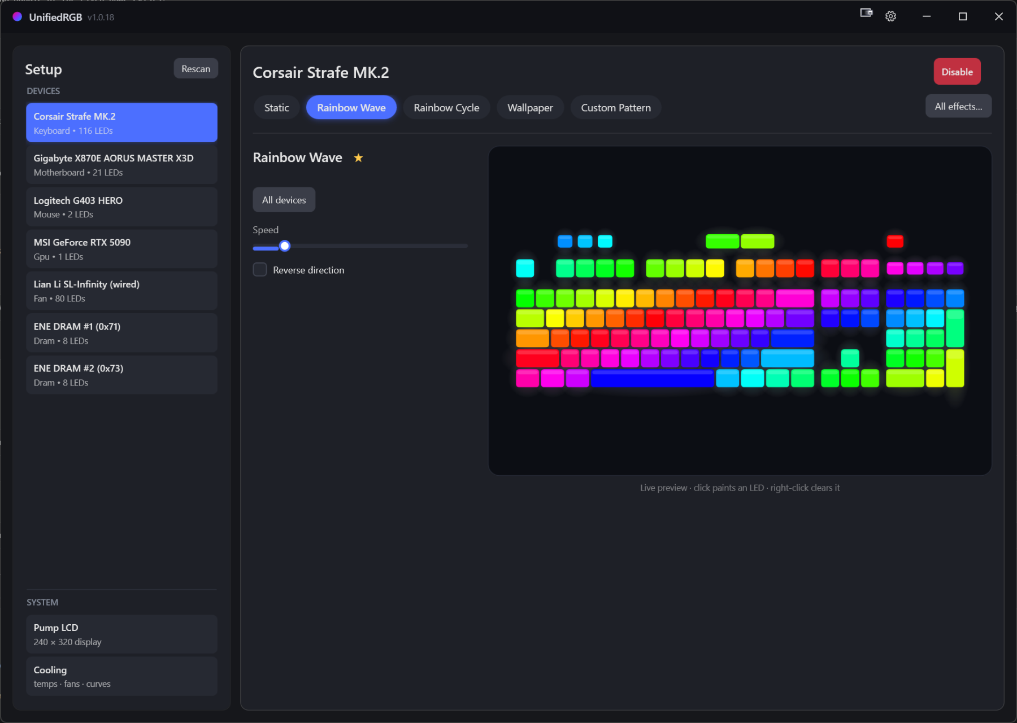Click the lone teal up-arrow key LED
Viewport: 1017px width, 723px height.
point(850,358)
